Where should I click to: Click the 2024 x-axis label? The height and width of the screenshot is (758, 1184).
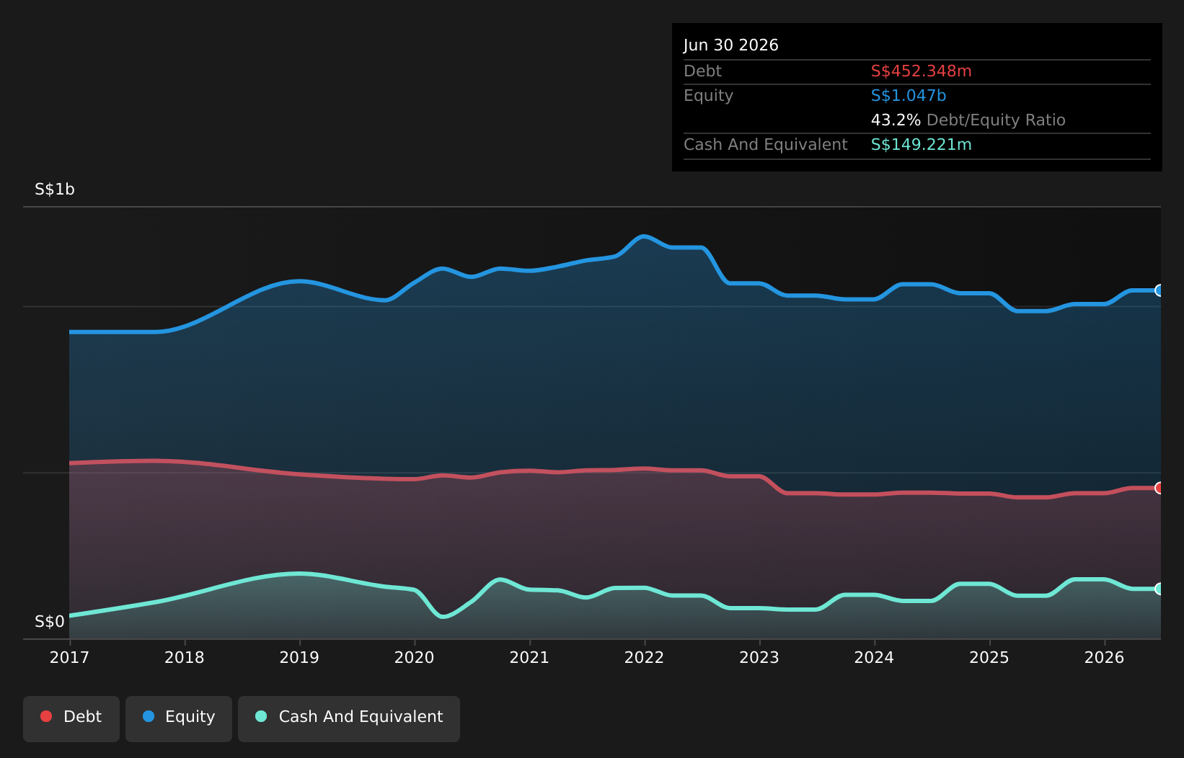(874, 657)
